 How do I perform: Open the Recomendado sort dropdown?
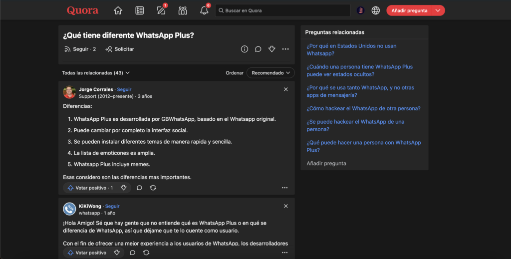tap(270, 73)
